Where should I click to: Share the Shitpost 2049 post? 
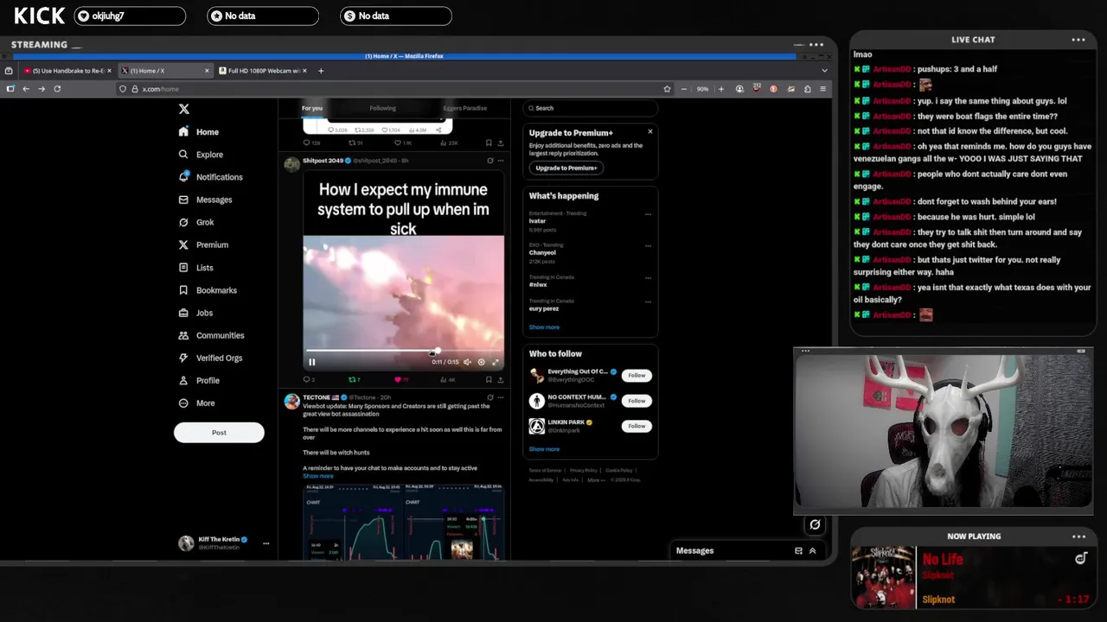[x=502, y=379]
